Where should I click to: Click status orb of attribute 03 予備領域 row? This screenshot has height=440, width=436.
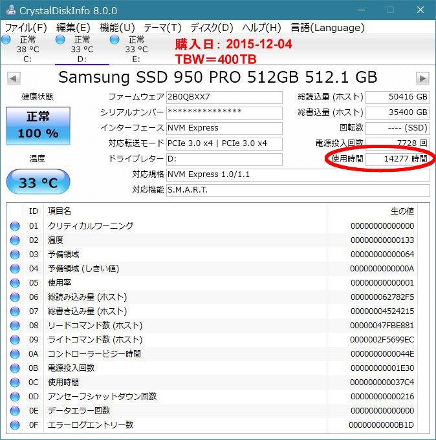15,254
